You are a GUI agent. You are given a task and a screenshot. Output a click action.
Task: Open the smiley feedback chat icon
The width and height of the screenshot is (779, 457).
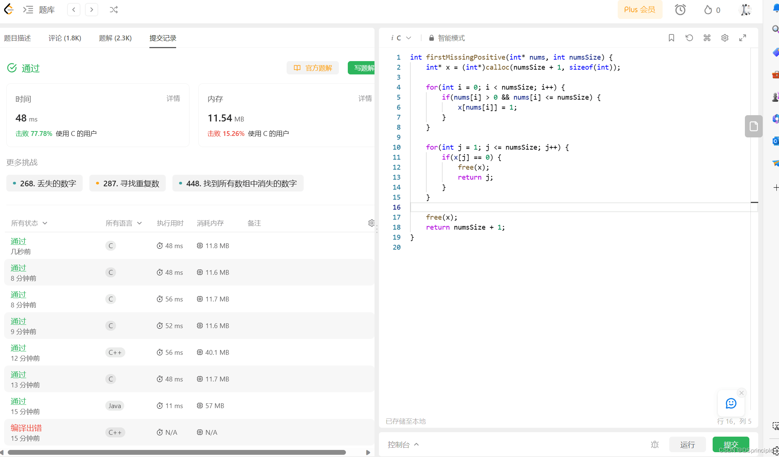coord(731,403)
